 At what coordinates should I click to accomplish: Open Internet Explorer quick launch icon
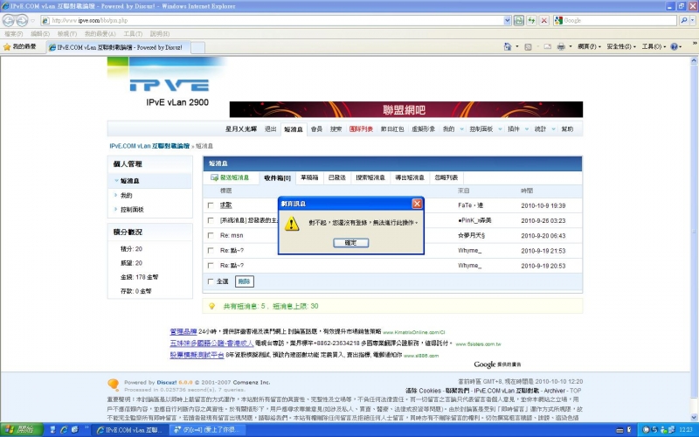click(64, 430)
